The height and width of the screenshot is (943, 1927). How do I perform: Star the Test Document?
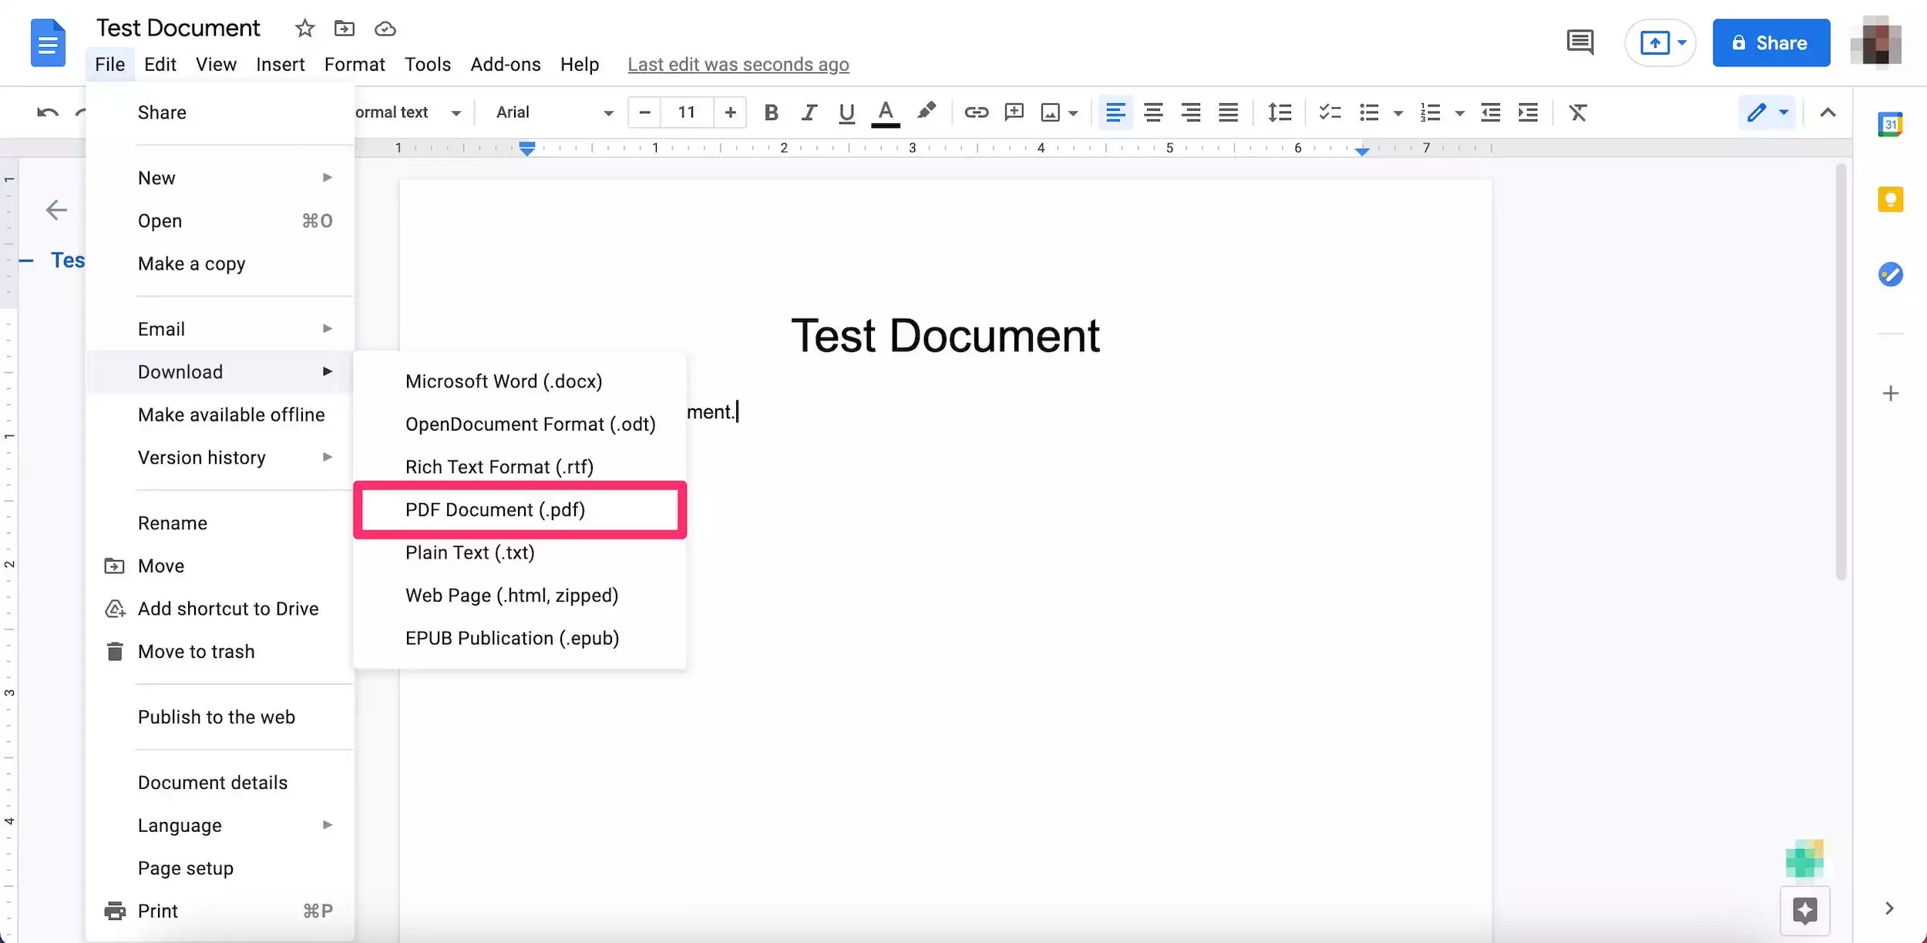[304, 29]
